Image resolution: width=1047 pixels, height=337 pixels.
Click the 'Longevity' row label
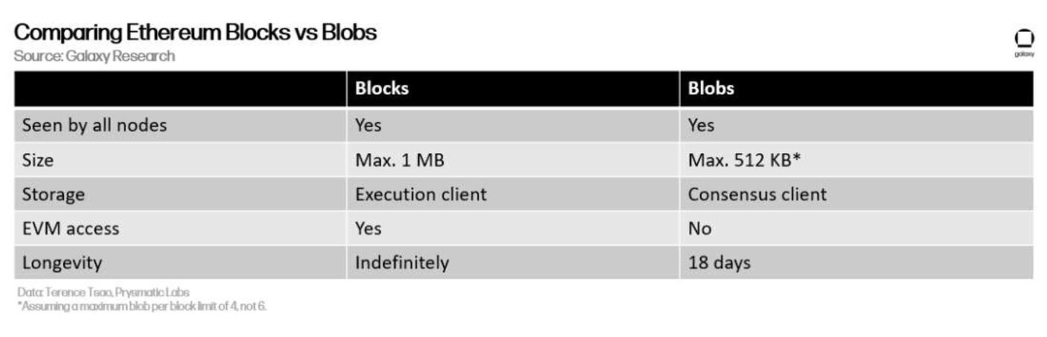[62, 263]
